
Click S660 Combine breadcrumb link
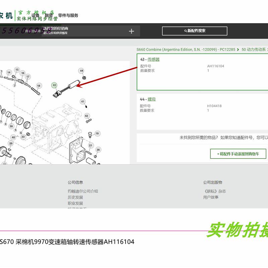[x=186, y=50]
